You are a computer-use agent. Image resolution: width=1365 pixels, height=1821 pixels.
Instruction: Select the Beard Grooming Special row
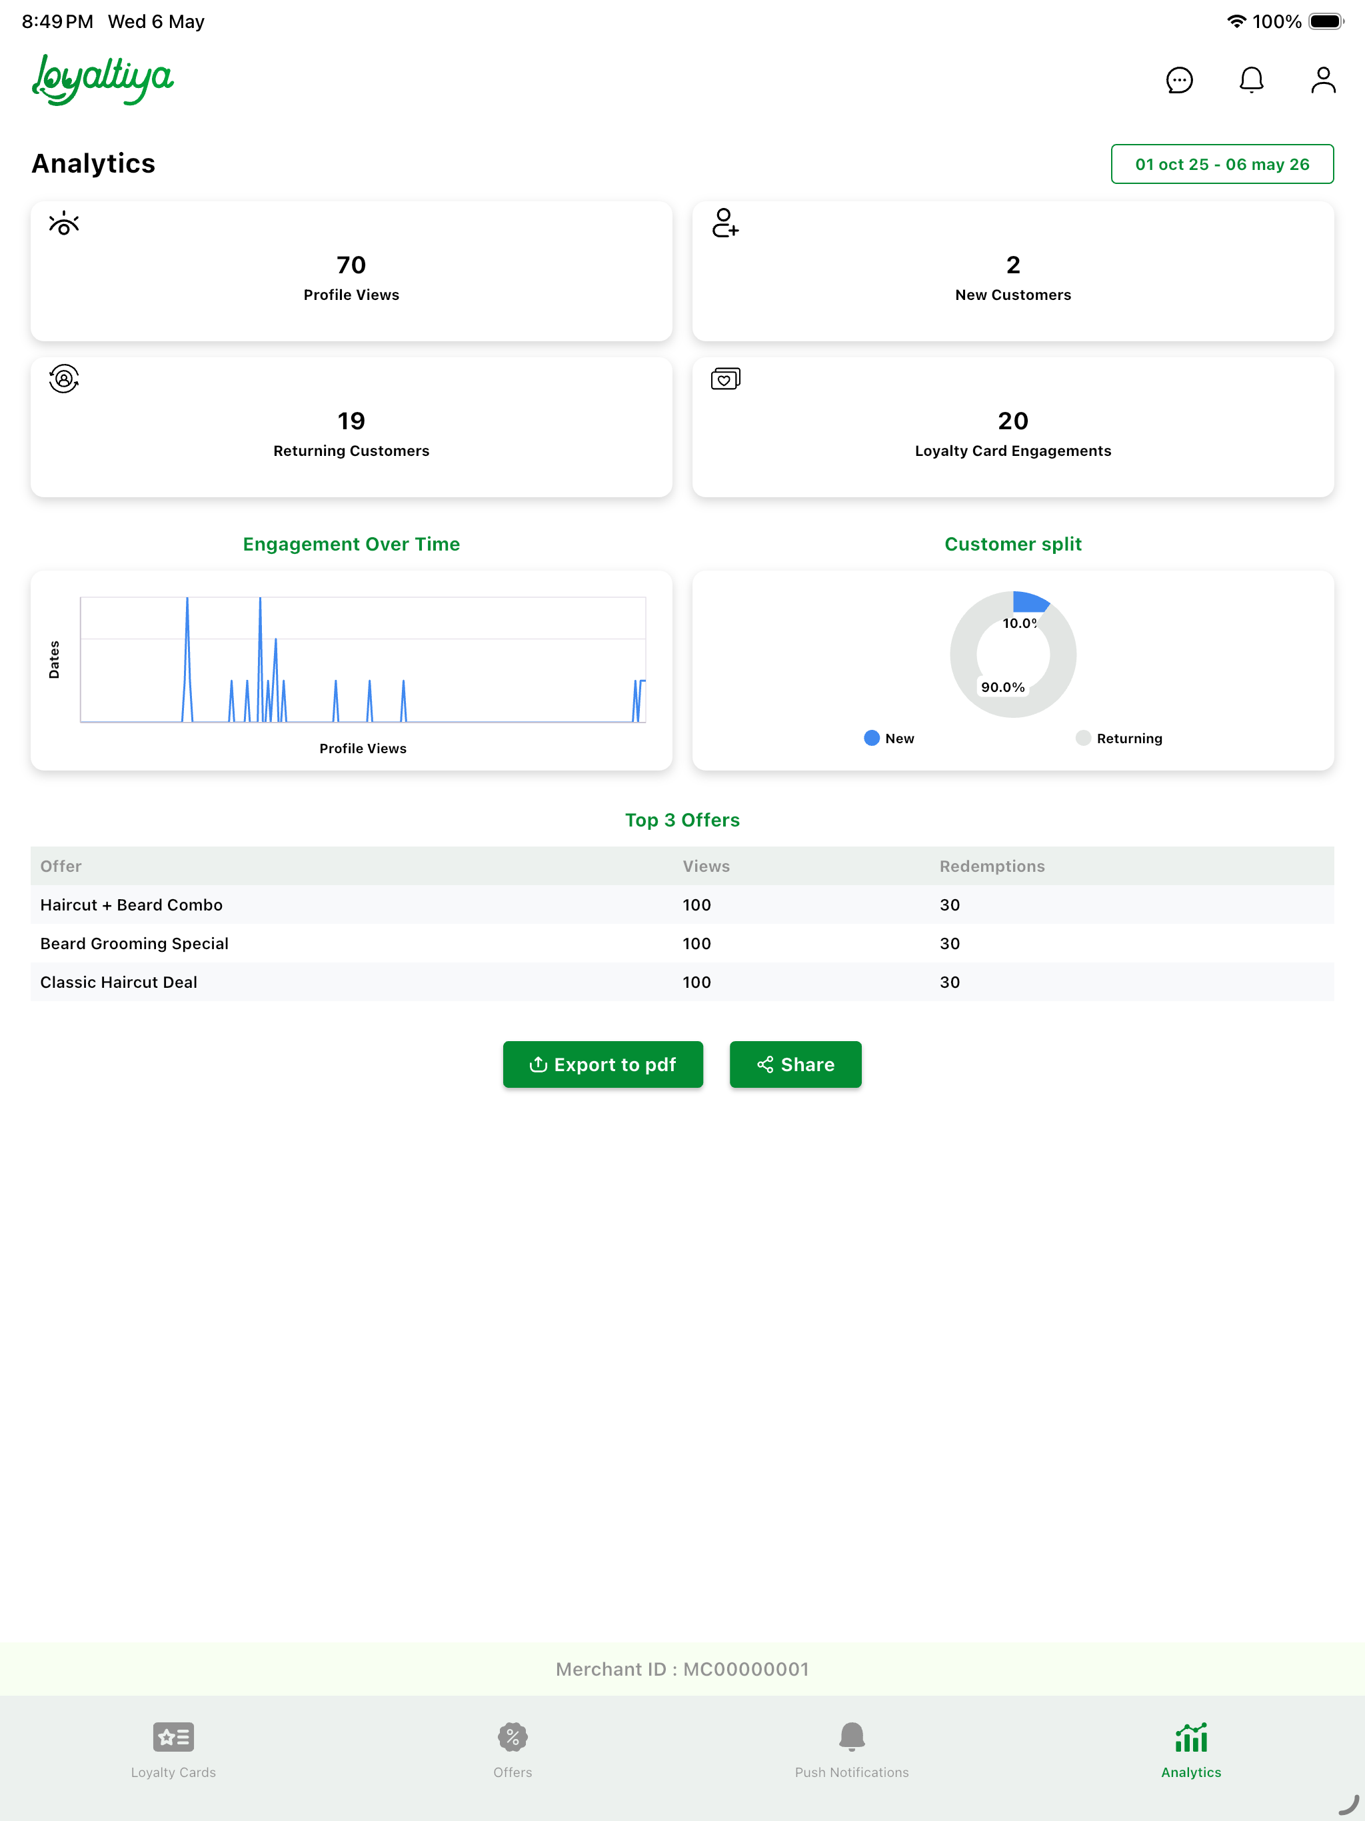(682, 943)
